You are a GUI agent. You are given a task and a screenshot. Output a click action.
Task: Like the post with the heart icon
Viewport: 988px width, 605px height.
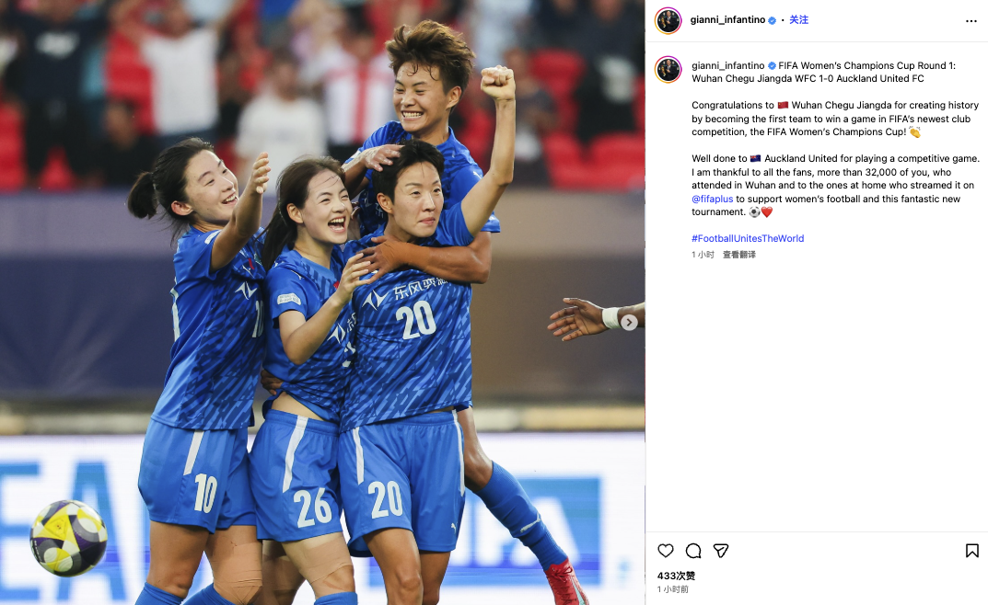coord(666,551)
